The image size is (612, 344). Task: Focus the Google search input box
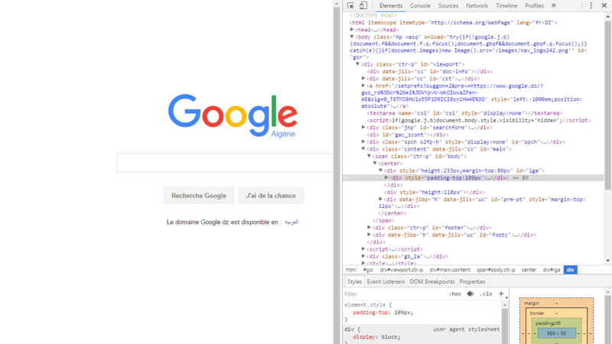tap(225, 162)
